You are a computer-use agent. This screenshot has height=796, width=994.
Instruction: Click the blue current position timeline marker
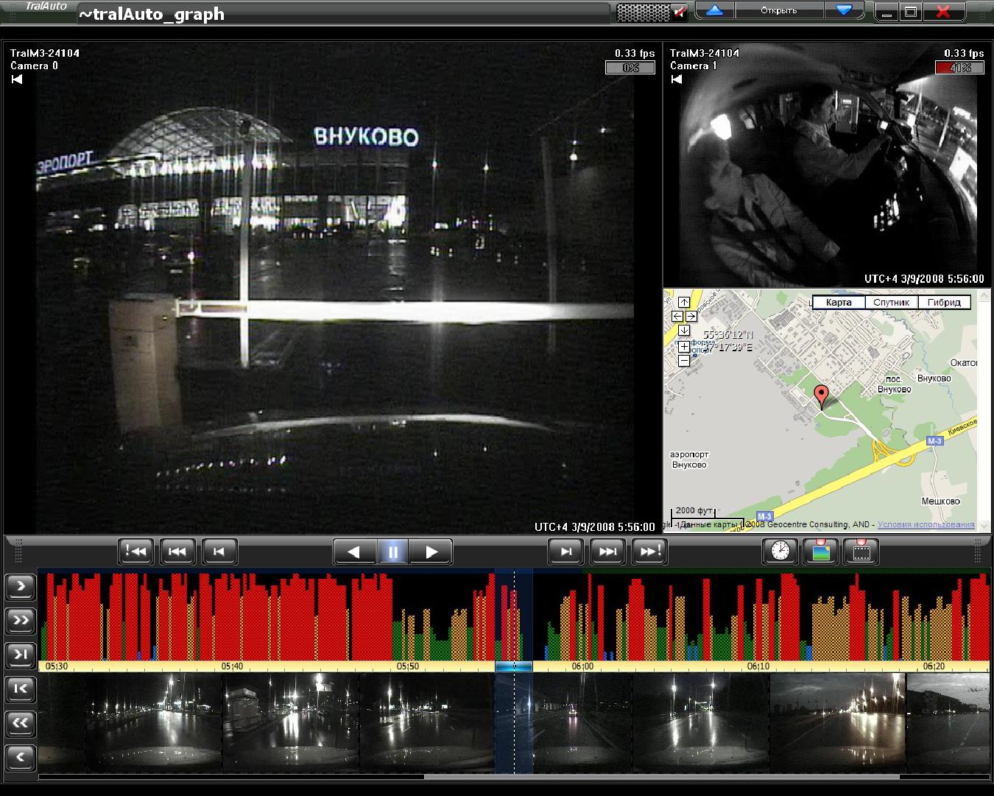coord(514,666)
